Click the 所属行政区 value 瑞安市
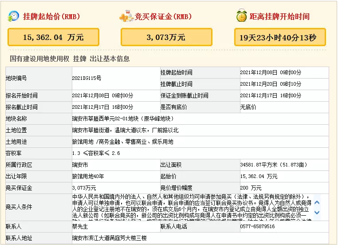Viewport: 338px width, 245px height. pos(80,165)
